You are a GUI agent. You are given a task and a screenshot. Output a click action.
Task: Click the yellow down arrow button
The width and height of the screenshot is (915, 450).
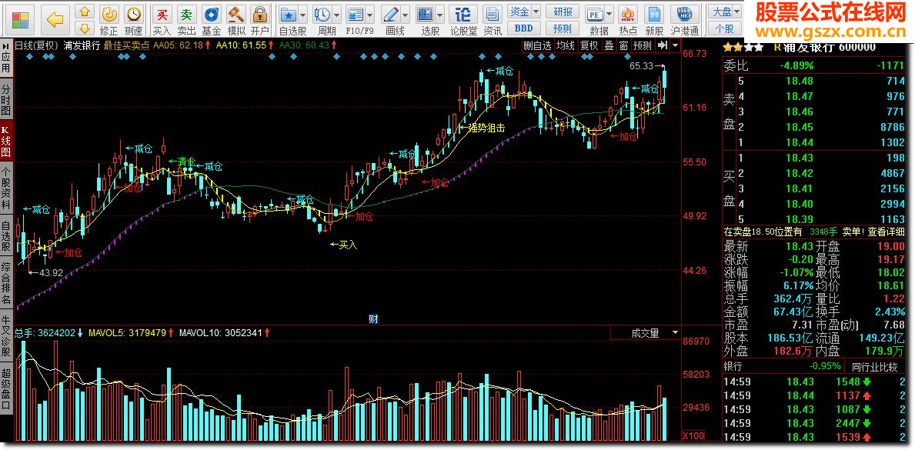pyautogui.click(x=85, y=28)
